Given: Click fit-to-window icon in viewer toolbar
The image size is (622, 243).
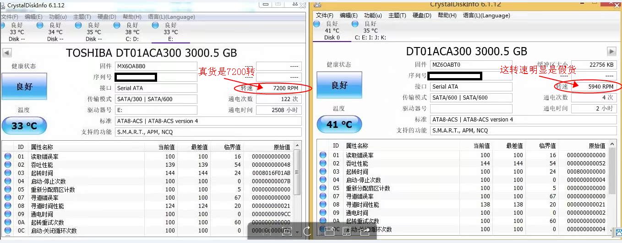Looking at the screenshot, I should pyautogui.click(x=287, y=232).
